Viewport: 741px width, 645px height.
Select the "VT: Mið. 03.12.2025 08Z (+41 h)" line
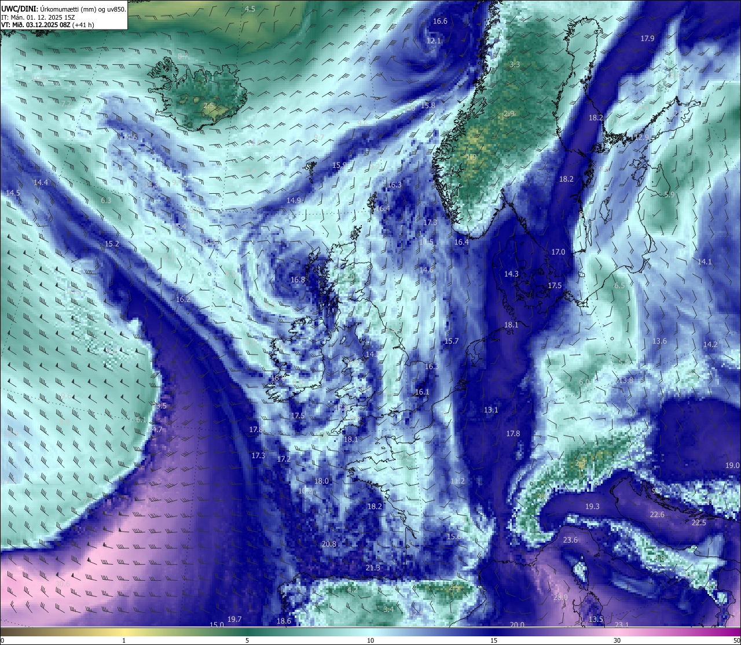pyautogui.click(x=47, y=25)
